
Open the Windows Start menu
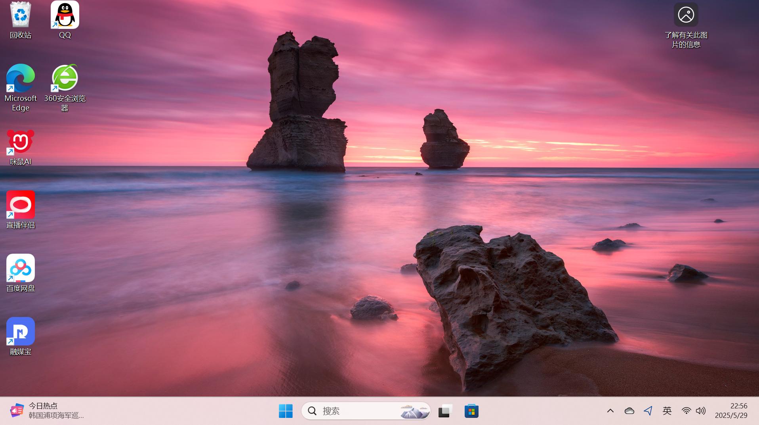286,411
